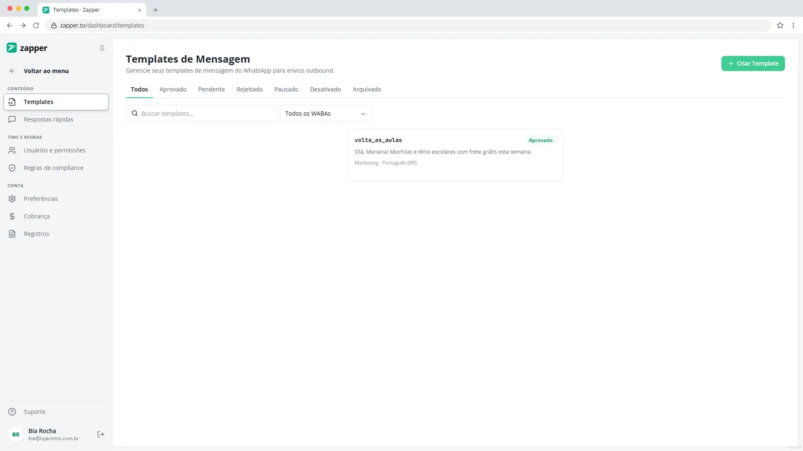Viewport: 803px width, 451px height.
Task: Click the Suporte help icon
Action: [x=12, y=412]
